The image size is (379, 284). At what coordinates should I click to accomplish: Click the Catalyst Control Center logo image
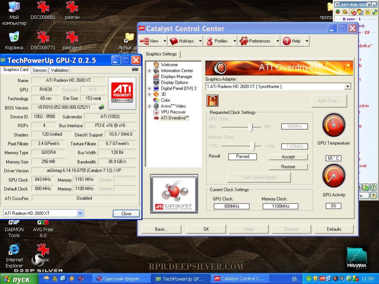click(x=174, y=194)
